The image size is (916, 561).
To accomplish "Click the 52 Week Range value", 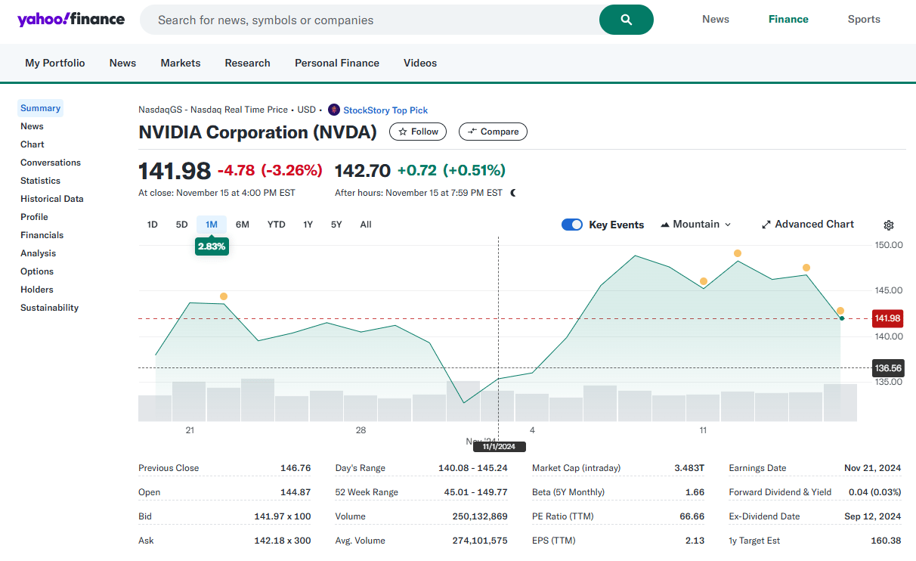I will coord(476,492).
